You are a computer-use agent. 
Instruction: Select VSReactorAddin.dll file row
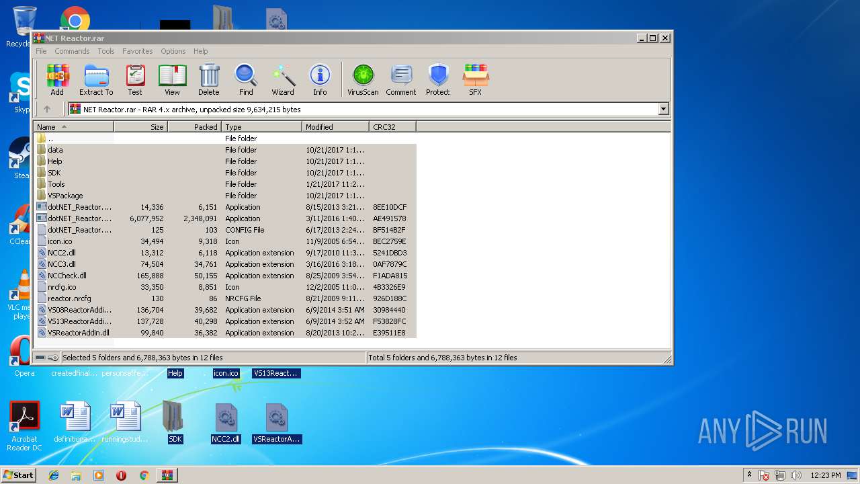click(x=225, y=333)
